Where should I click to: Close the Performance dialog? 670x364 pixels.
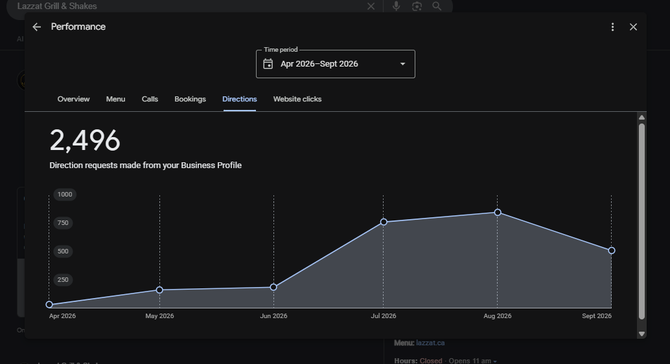[x=633, y=27]
